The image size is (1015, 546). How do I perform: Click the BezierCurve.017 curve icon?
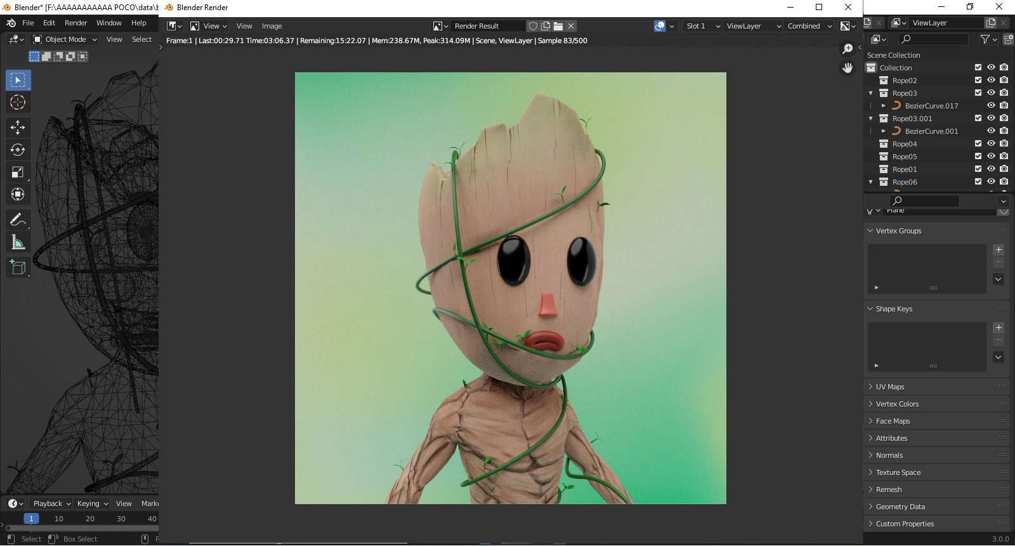[896, 106]
